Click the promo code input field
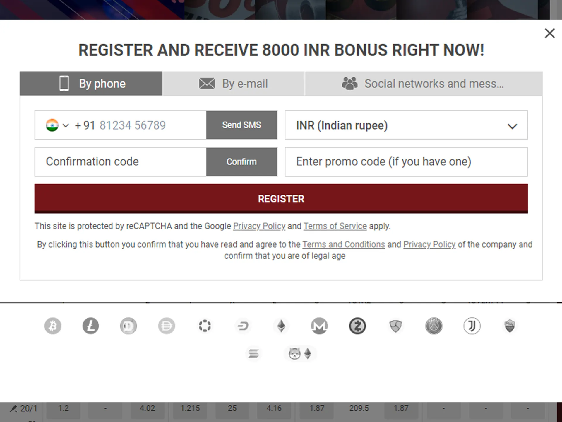 [x=406, y=161]
